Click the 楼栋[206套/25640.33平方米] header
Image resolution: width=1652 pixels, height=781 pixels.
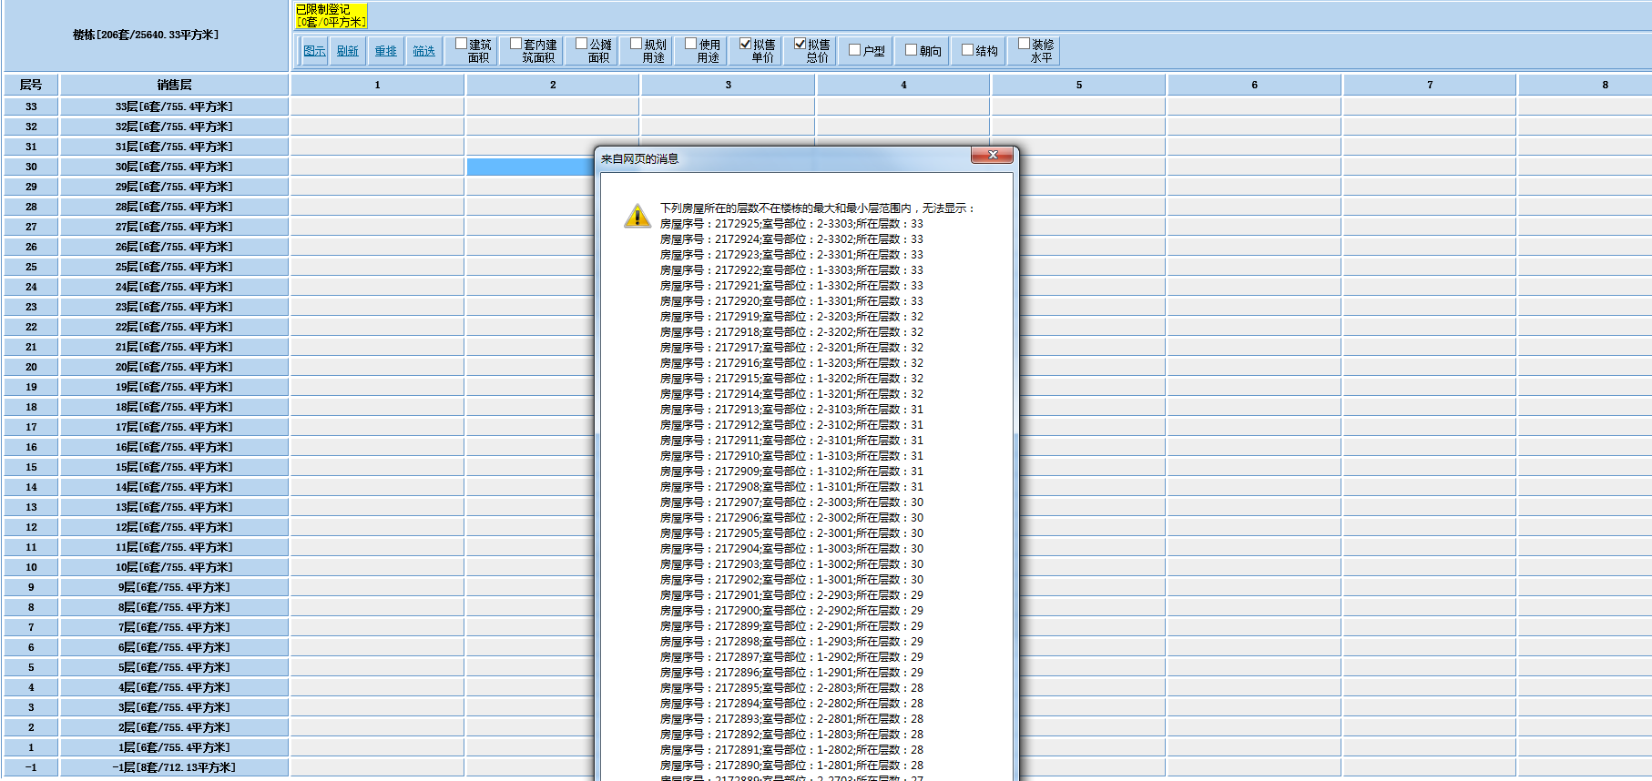click(146, 35)
